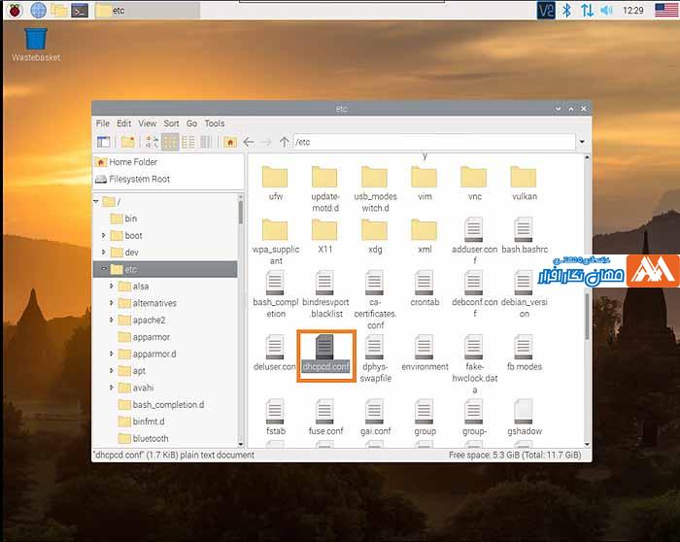Image resolution: width=680 pixels, height=542 pixels.
Task: Open the terminal from the taskbar
Action: (81, 11)
